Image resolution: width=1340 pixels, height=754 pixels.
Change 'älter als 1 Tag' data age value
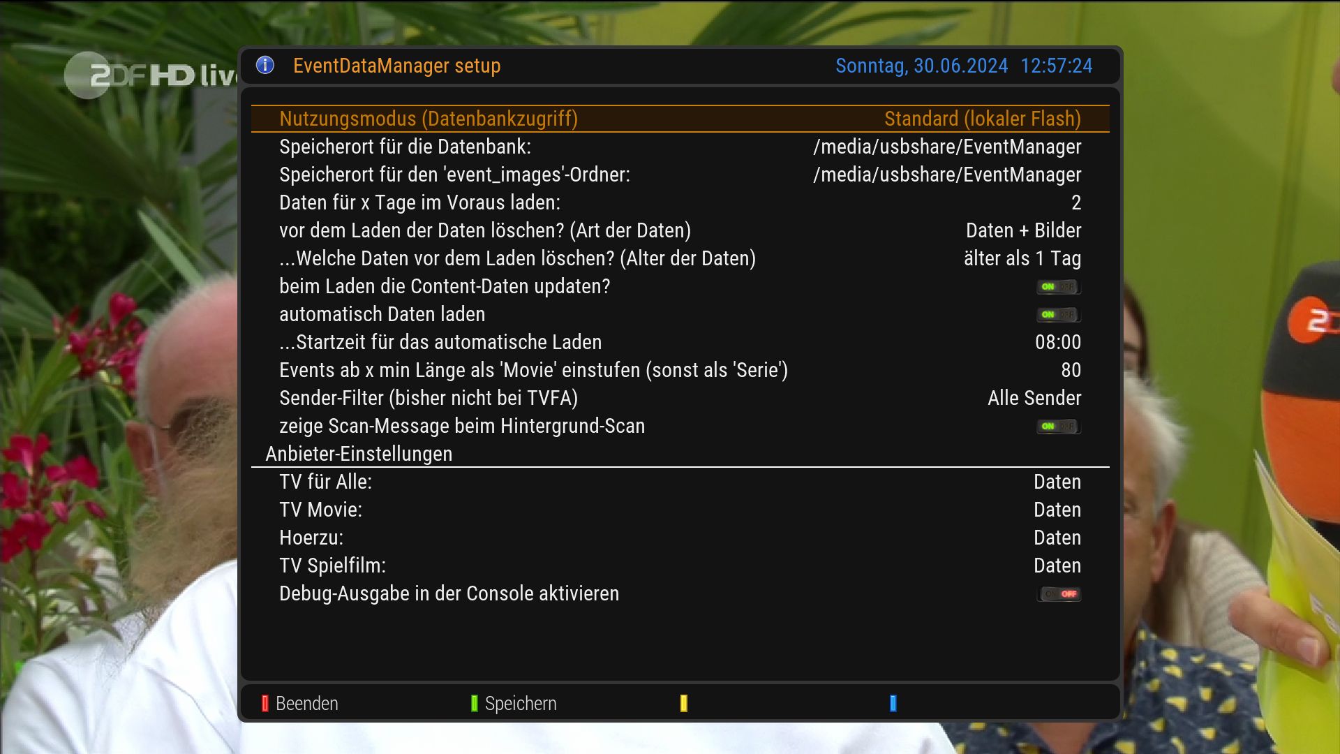pos(1022,258)
